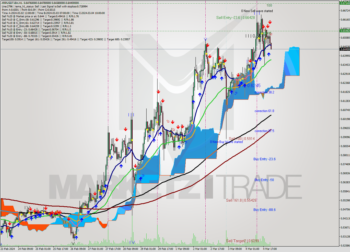Click the '0 New Buy Wave started' label
350x252 pixels.
226,142
